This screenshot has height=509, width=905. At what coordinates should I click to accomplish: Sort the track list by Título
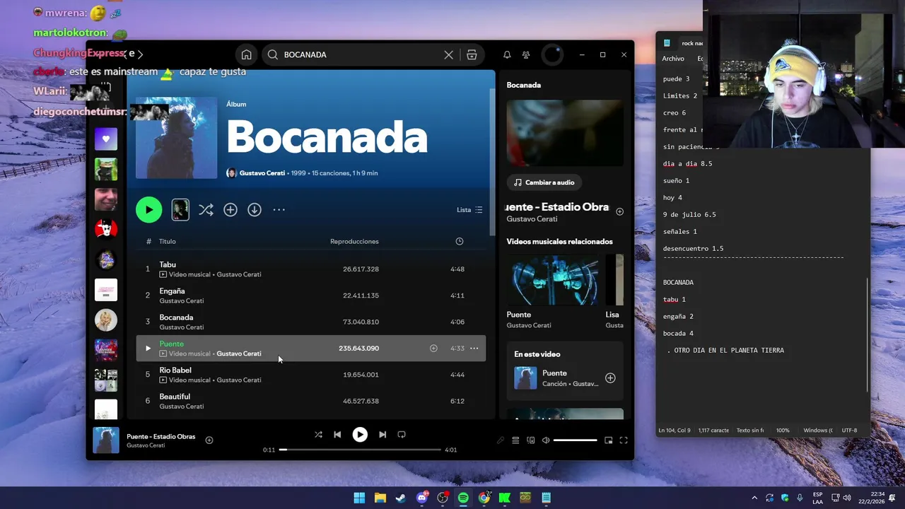coord(167,241)
